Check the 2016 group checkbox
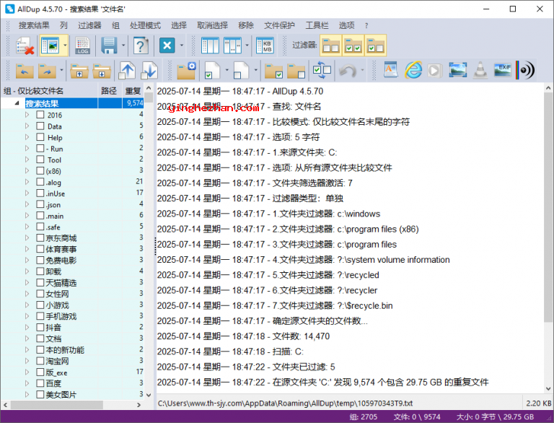This screenshot has height=423, width=554. point(40,115)
